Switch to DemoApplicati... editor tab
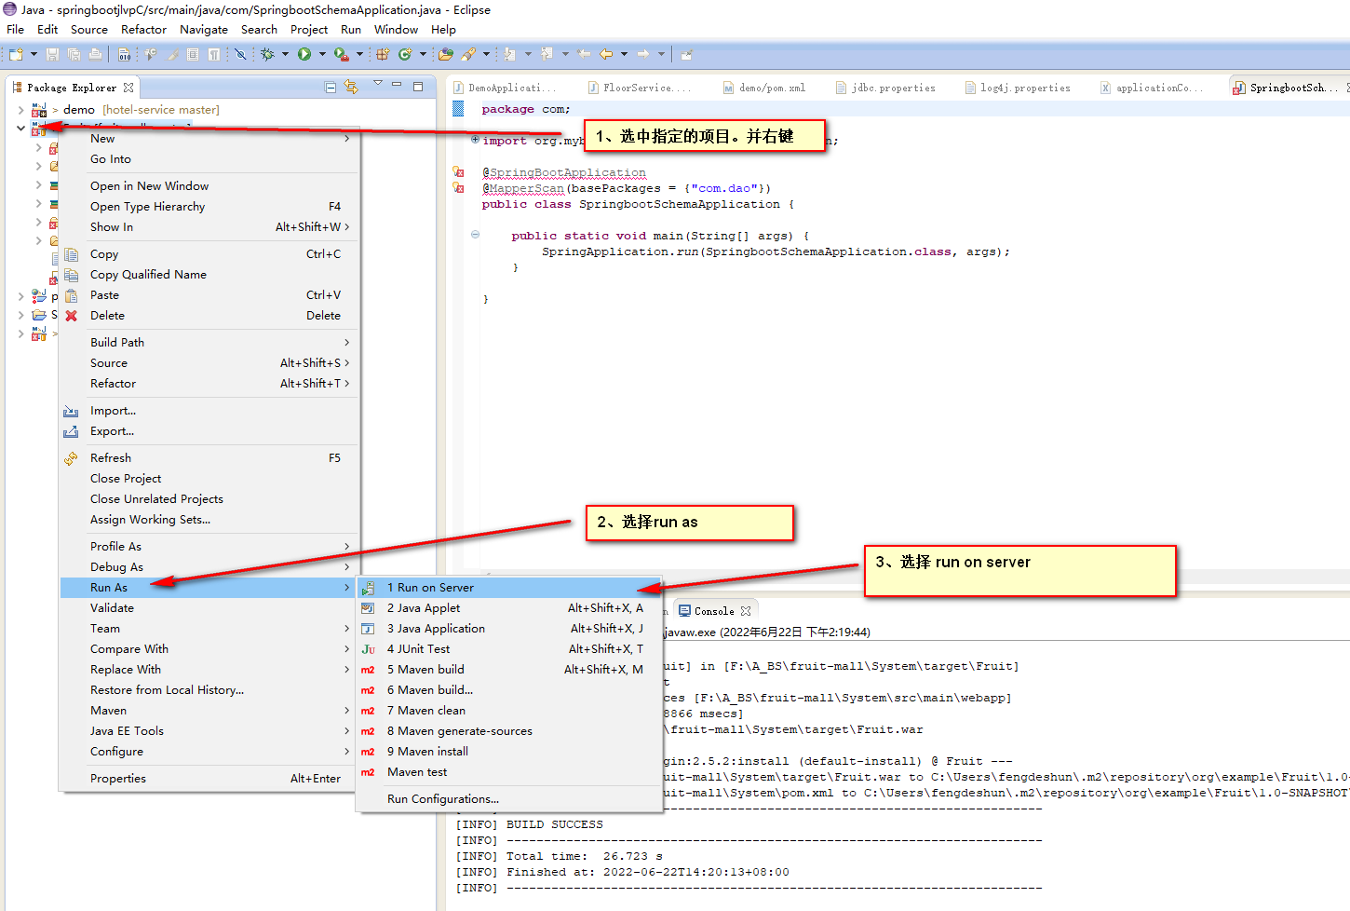 point(505,88)
